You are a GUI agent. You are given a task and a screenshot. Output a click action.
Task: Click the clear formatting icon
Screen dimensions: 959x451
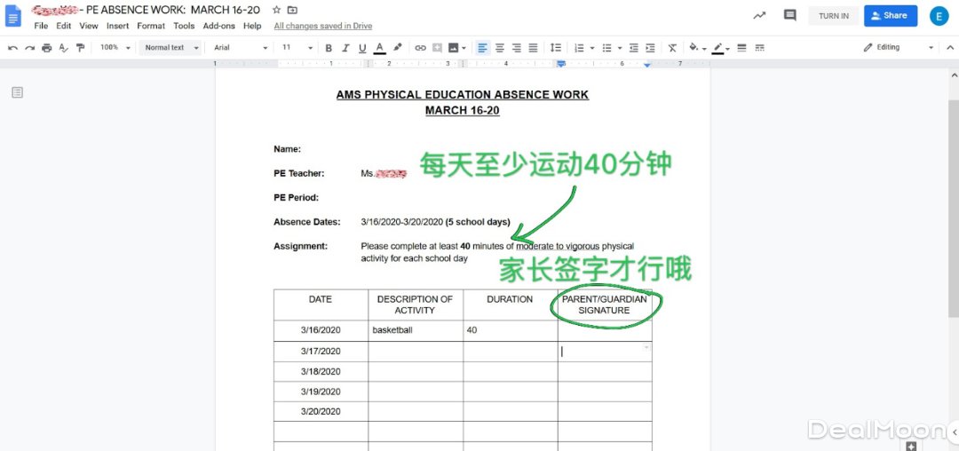(x=672, y=48)
